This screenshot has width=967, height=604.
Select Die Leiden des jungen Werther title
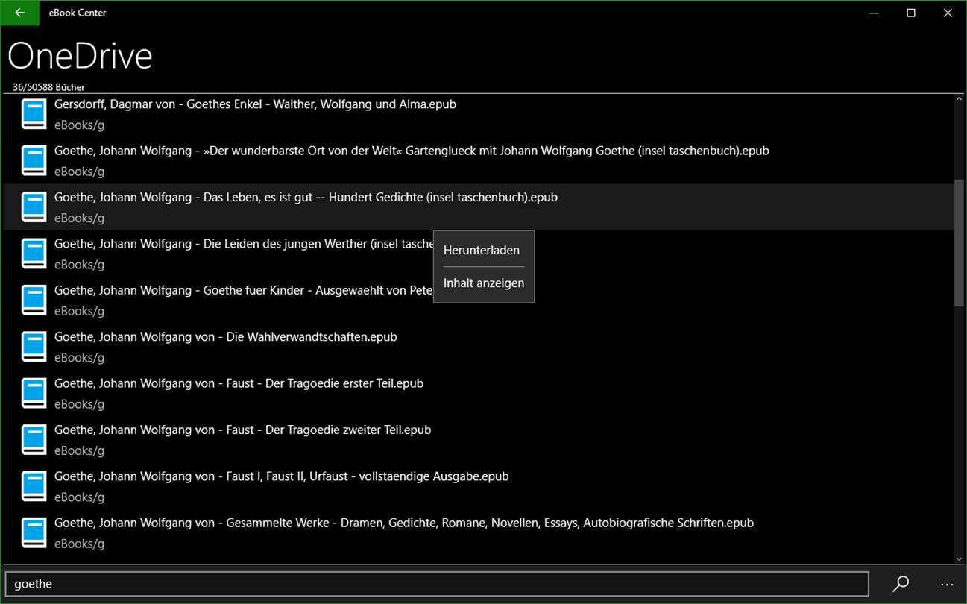pos(244,244)
